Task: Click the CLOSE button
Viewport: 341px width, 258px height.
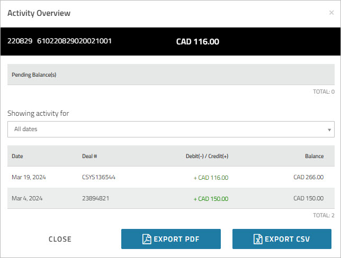Action: pos(60,239)
